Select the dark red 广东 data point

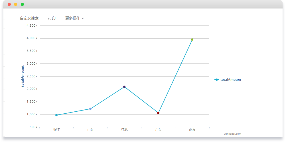tap(158, 113)
